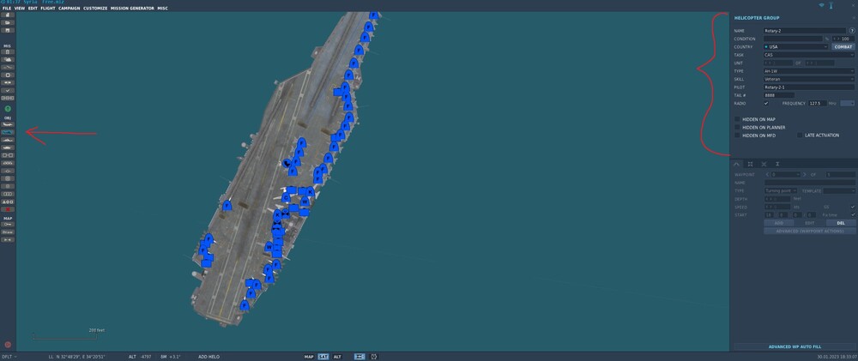This screenshot has height=361, width=858.
Task: Click the red Exit icon at the bottom left
Action: click(x=8, y=345)
